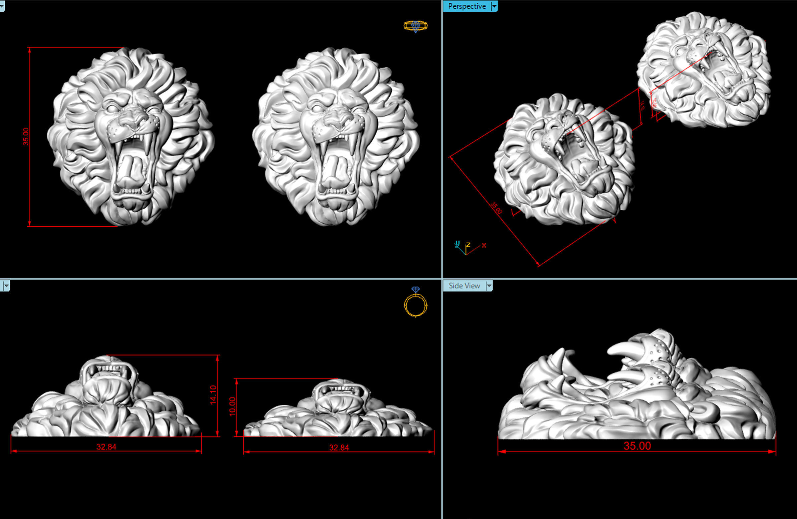Click the Side View viewport title label

click(x=464, y=286)
